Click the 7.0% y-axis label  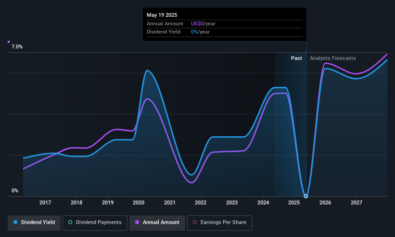coord(17,47)
